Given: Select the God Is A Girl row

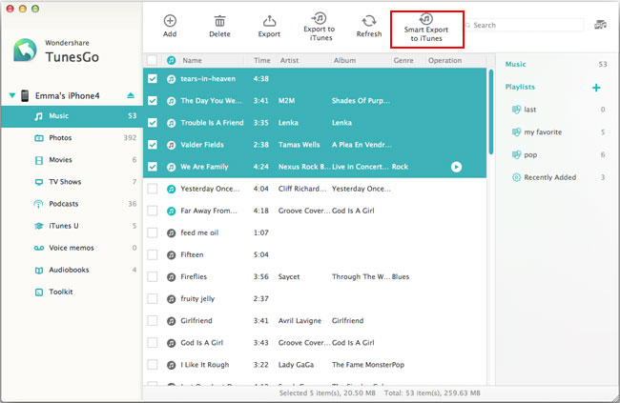Looking at the screenshot, I should click(x=315, y=343).
